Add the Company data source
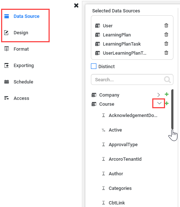 click(x=166, y=94)
